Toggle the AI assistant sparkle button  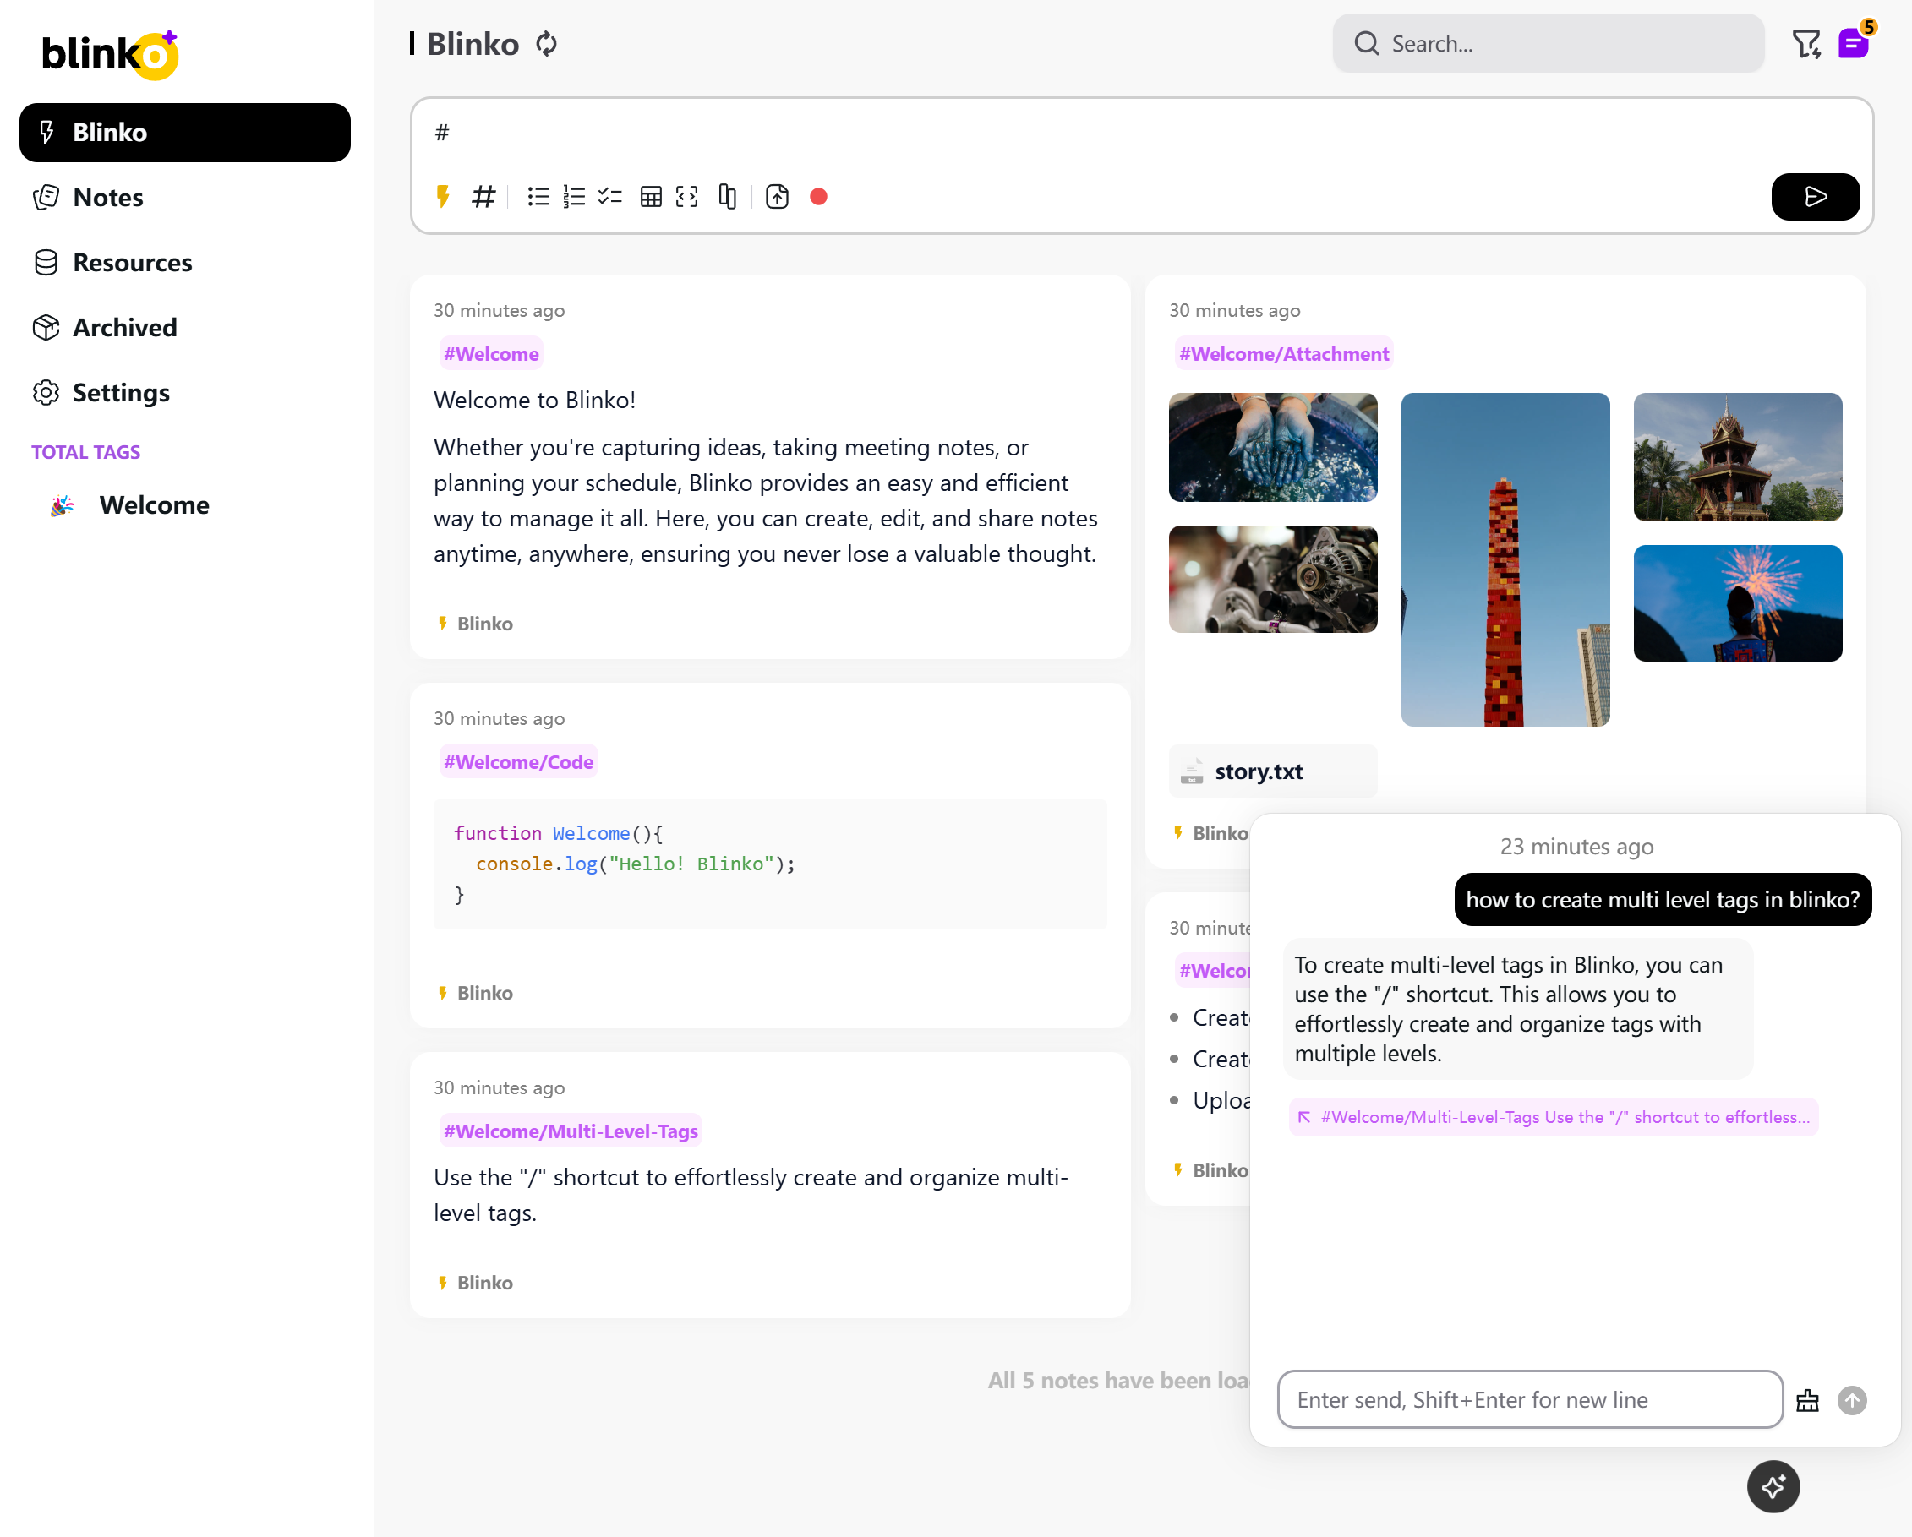[x=1773, y=1486]
